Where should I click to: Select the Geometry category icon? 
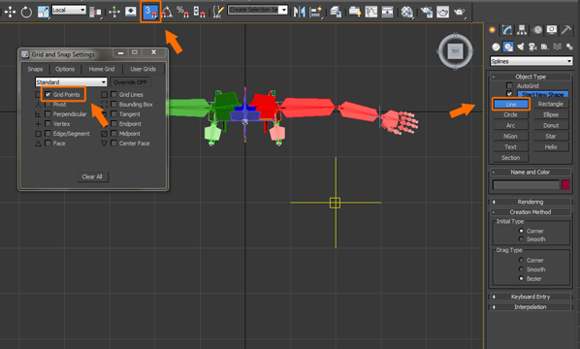496,47
